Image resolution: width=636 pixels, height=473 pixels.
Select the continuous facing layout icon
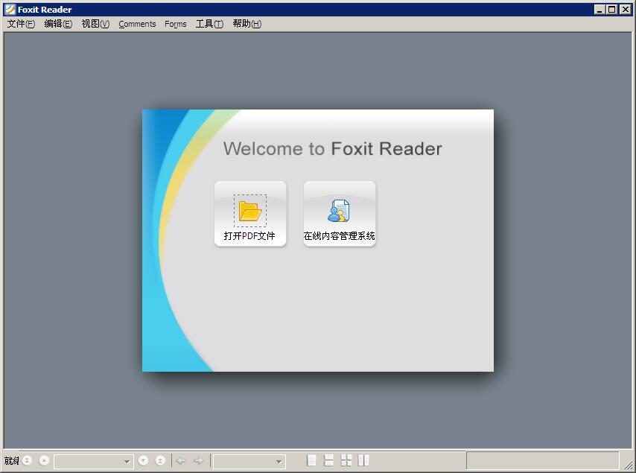pyautogui.click(x=364, y=460)
